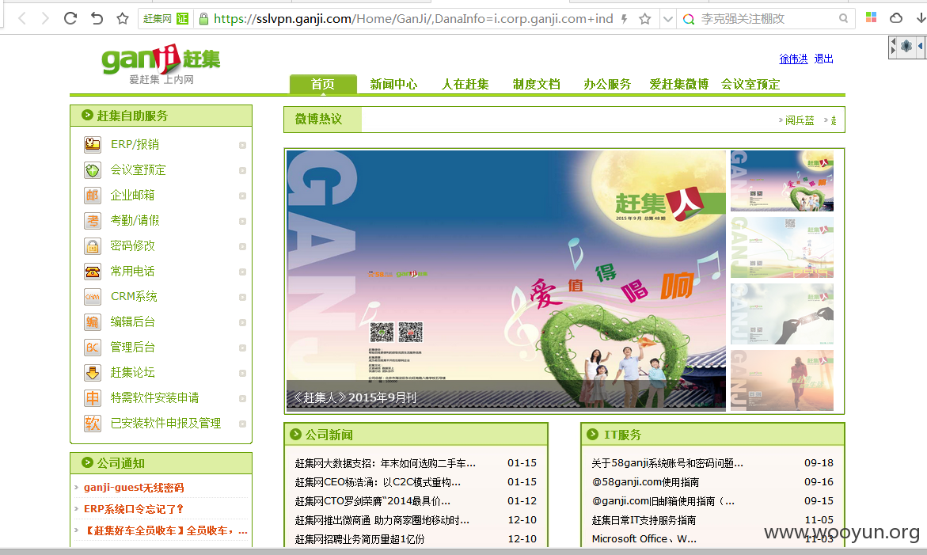927x555 pixels.
Task: Click the cloud sync icon
Action: [x=896, y=17]
